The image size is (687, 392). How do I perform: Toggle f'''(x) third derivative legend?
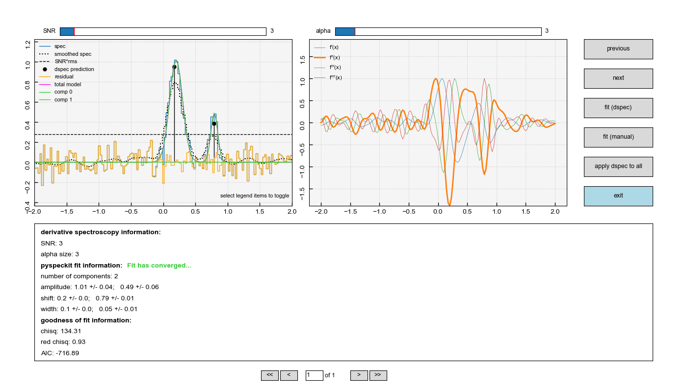(328, 67)
